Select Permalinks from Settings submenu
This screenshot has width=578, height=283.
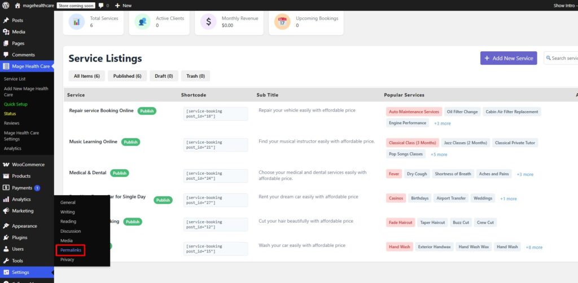pyautogui.click(x=71, y=250)
